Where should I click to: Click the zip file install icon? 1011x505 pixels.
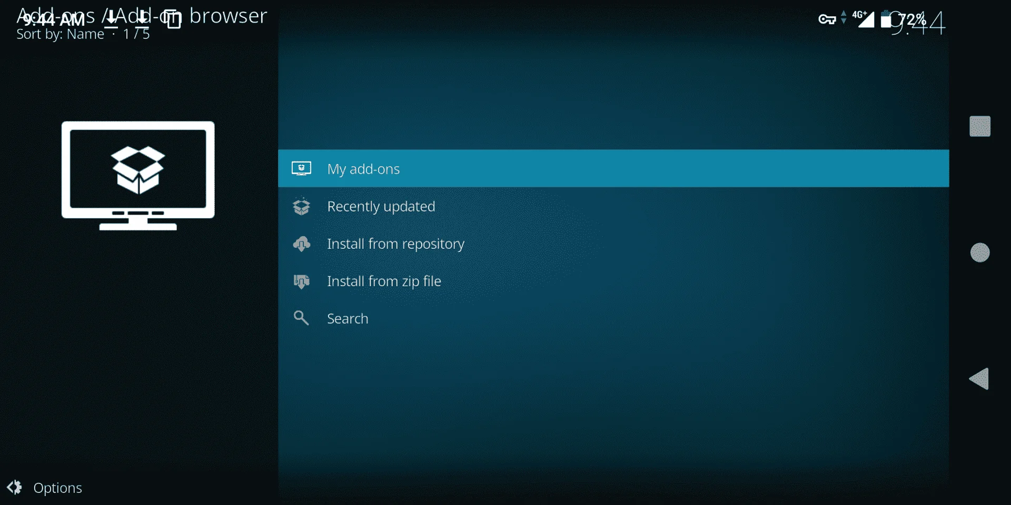[x=301, y=281]
